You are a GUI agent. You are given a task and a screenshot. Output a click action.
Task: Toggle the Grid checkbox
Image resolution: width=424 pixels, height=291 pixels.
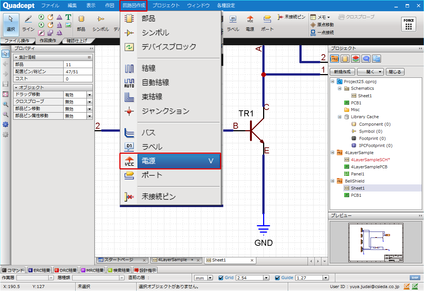(x=221, y=278)
